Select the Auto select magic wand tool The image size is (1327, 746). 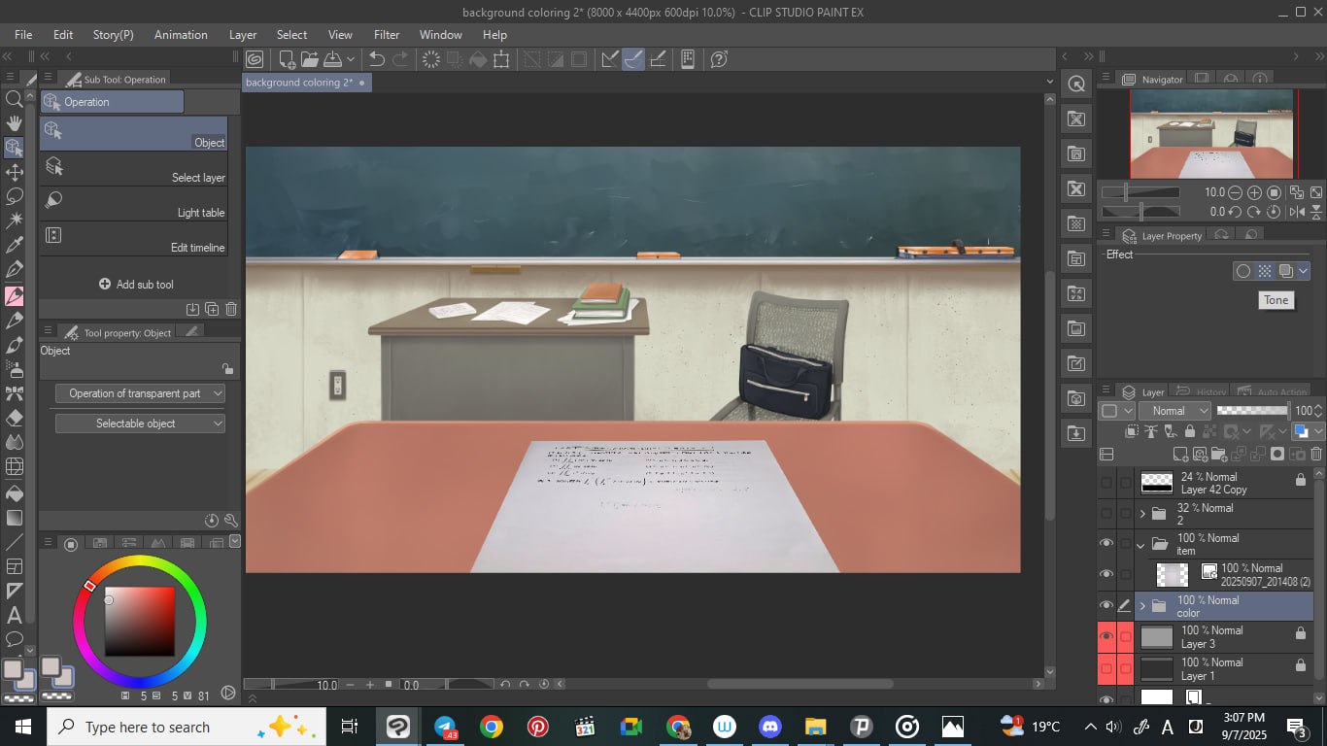(x=15, y=220)
